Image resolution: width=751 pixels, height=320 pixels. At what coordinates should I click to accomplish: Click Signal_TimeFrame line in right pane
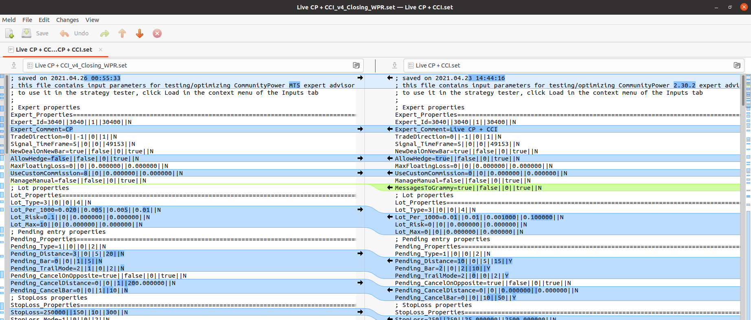point(457,144)
